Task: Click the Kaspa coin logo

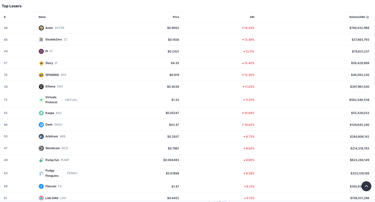Action: pos(41,113)
